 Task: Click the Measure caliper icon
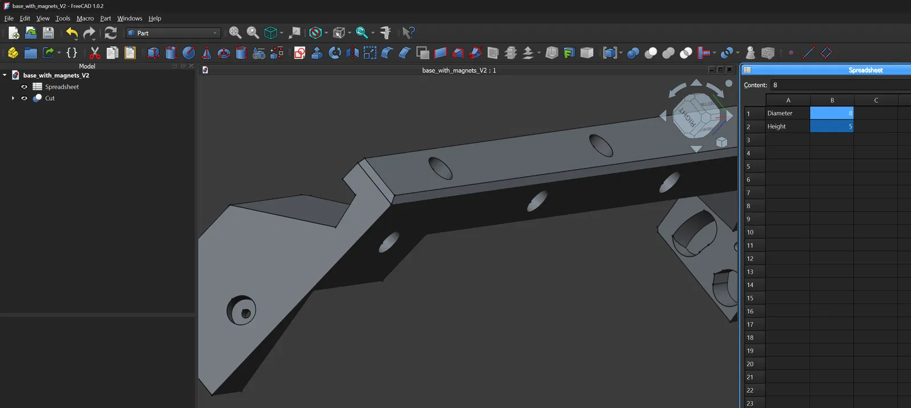click(385, 32)
